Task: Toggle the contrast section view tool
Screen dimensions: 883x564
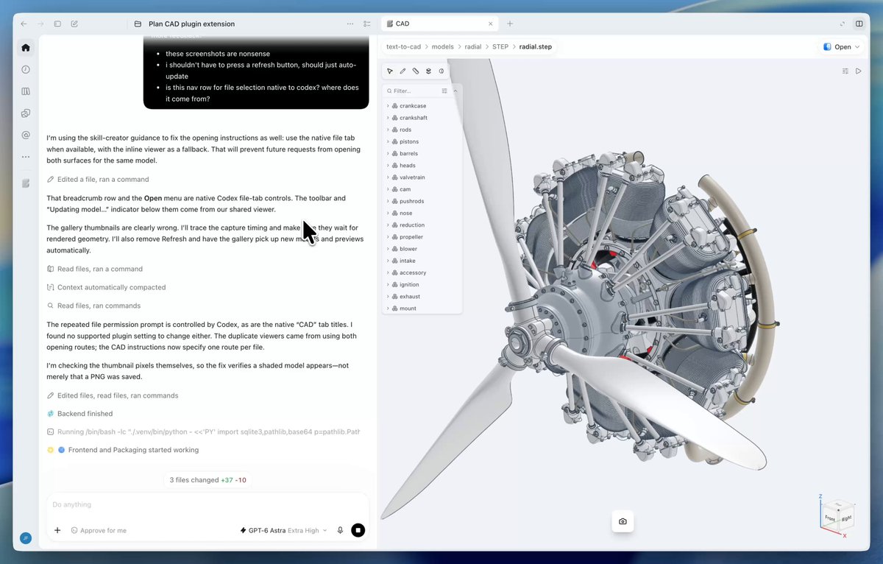Action: 441,71
